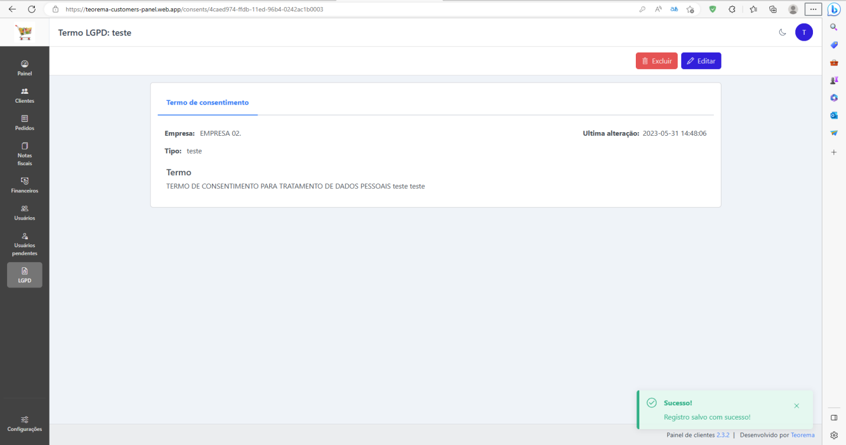Click the read aloud icon
Image resolution: width=846 pixels, height=445 pixels.
658,9
